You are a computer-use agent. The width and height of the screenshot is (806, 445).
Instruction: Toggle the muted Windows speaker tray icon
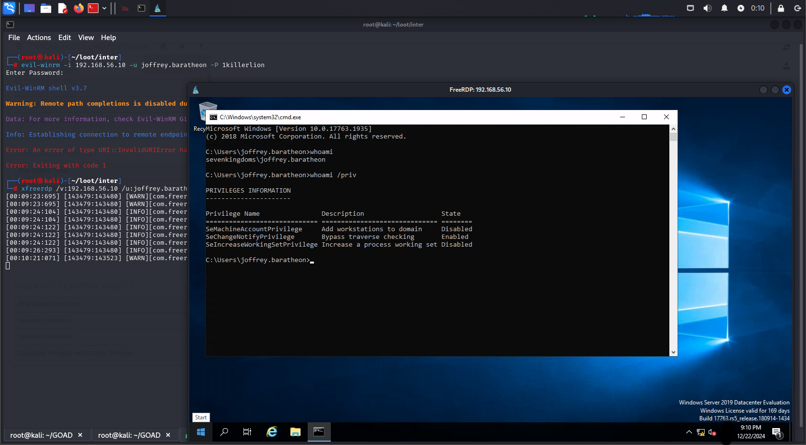tap(712, 432)
